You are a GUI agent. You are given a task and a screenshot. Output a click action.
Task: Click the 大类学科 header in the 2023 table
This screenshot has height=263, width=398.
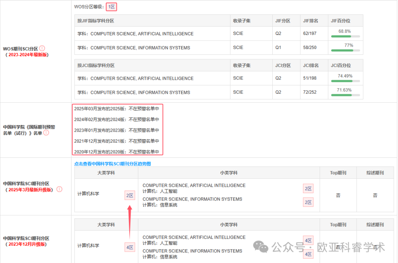coord(106,225)
